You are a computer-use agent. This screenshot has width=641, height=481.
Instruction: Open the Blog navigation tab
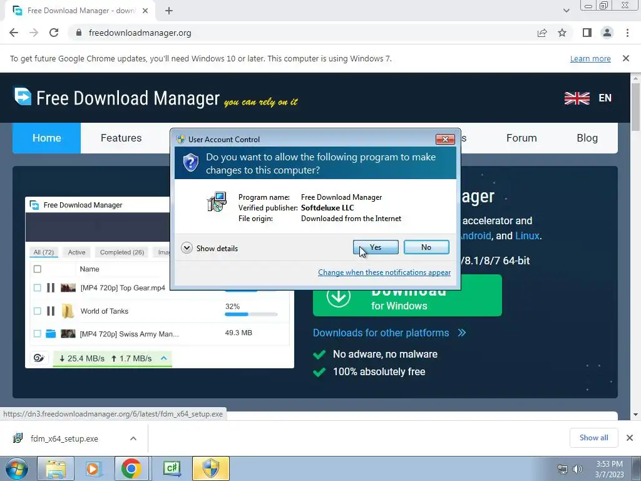[587, 138]
